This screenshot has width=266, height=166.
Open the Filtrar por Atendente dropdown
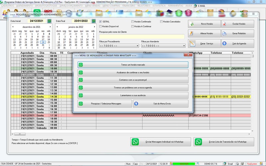click(x=184, y=46)
